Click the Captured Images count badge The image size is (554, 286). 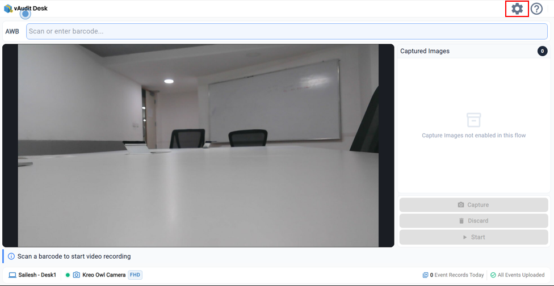[542, 51]
